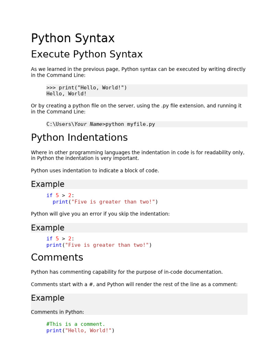Click the "Python will give you an error" sentence
The height and width of the screenshot is (351, 263).
click(100, 214)
